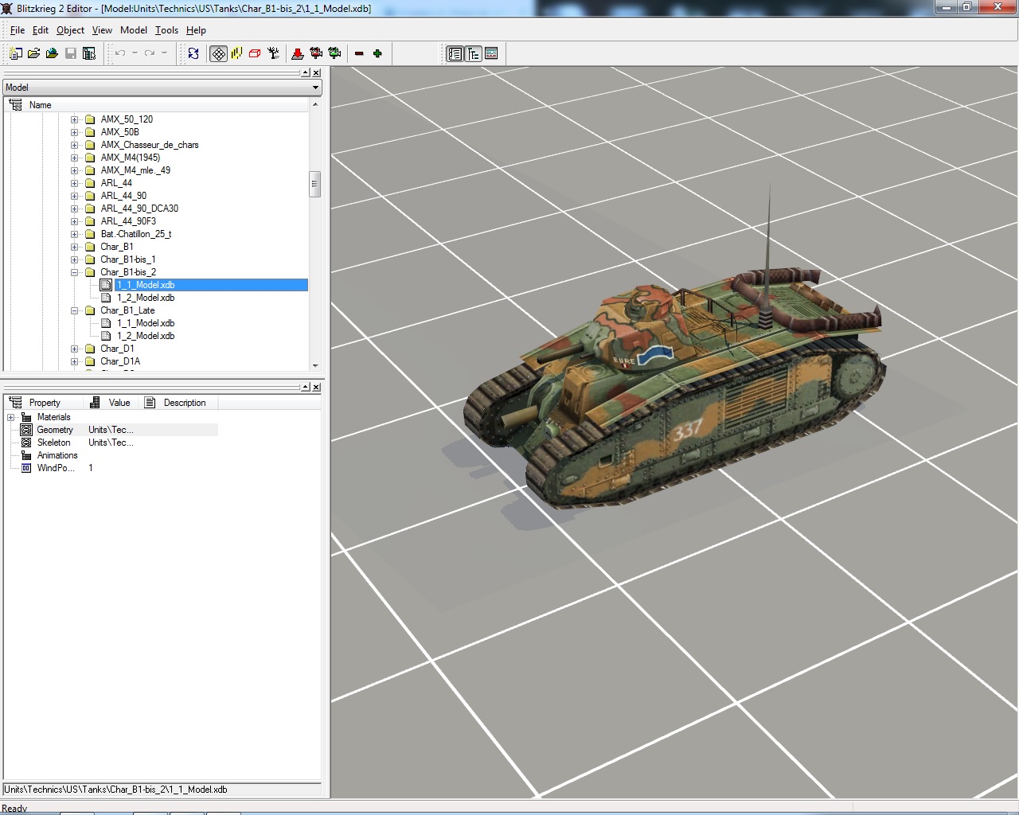Click the blue Refresh arrows icon
1019x815 pixels.
point(193,53)
